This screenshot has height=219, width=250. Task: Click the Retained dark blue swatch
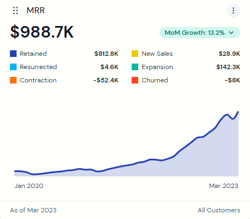pos(13,54)
